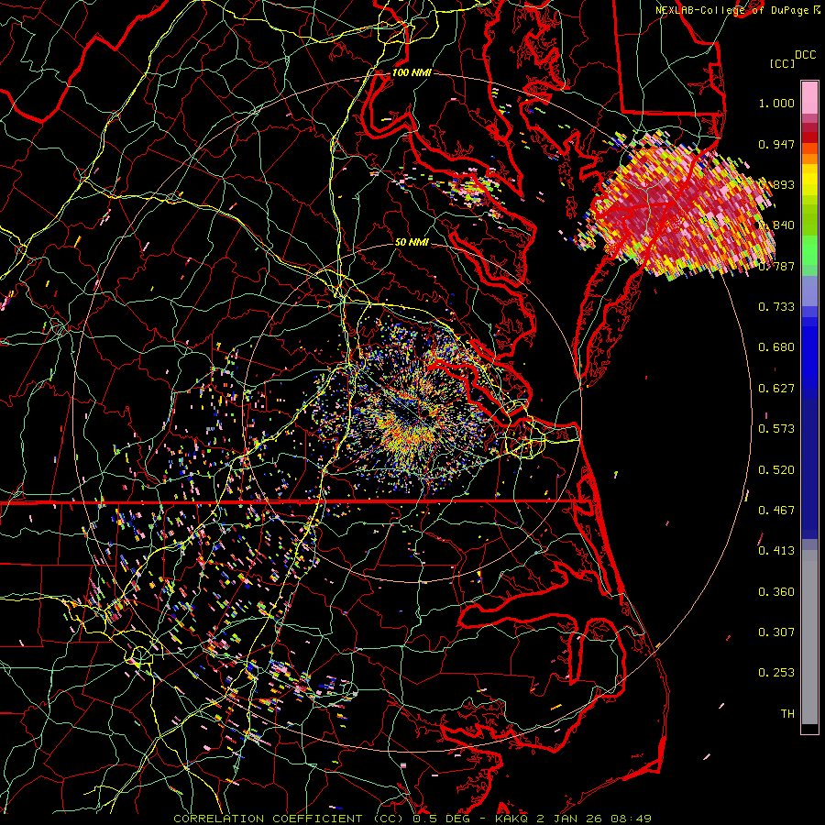
Task: Click the 0.467 color scale label
Action: point(776,511)
